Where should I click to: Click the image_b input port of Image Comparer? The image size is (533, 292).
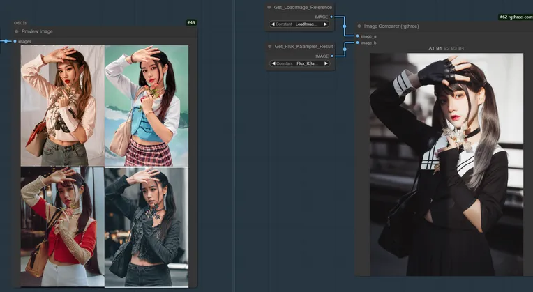point(357,43)
